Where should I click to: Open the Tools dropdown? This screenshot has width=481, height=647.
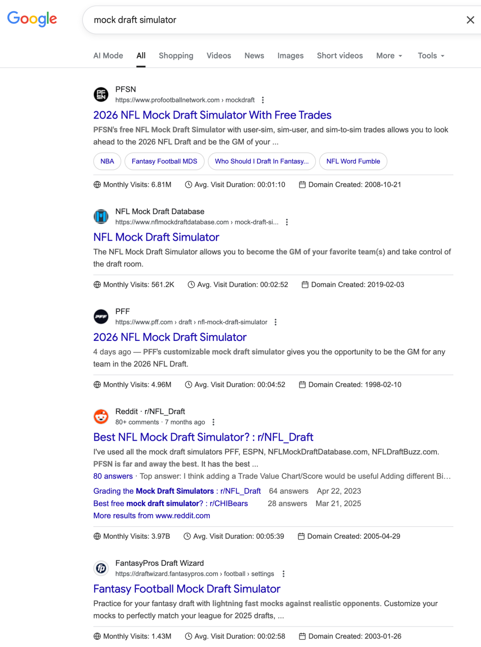click(431, 56)
